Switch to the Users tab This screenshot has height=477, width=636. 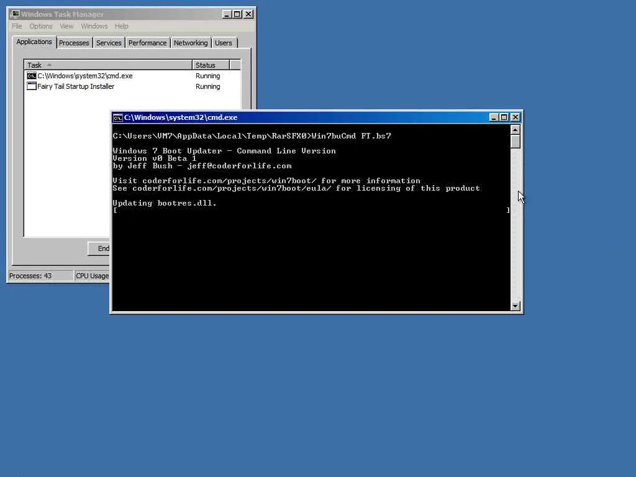click(x=224, y=43)
